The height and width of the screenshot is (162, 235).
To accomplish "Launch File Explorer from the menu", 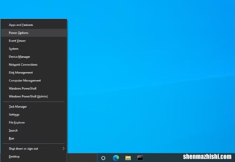I will tap(34, 122).
